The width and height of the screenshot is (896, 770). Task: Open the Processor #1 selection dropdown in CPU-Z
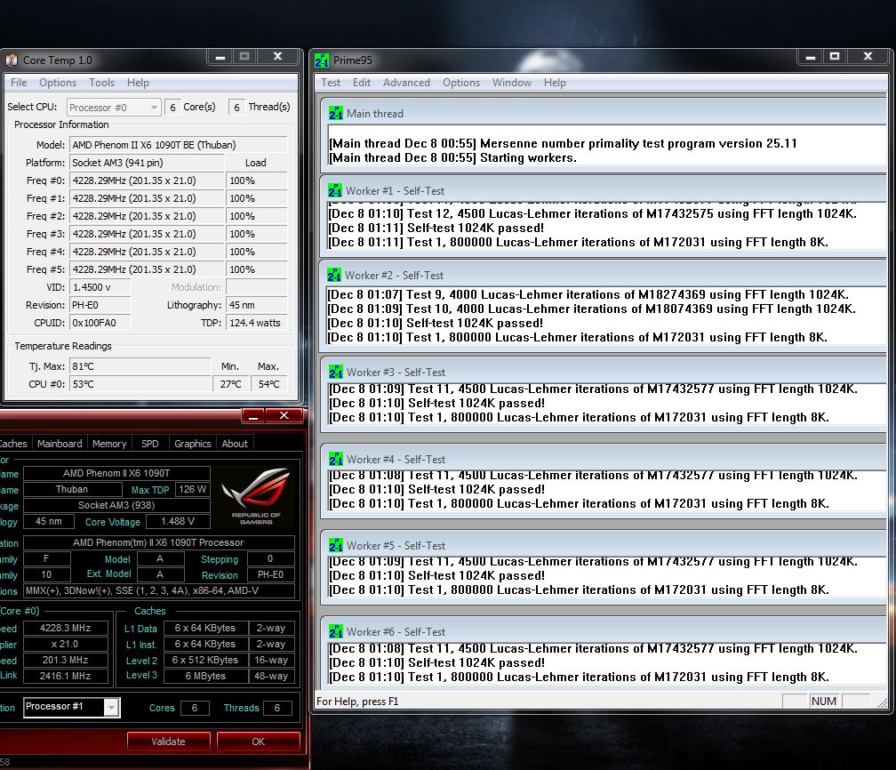coord(71,707)
